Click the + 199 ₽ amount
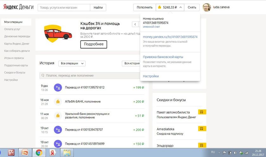This screenshot has height=157, width=266. click(x=139, y=88)
